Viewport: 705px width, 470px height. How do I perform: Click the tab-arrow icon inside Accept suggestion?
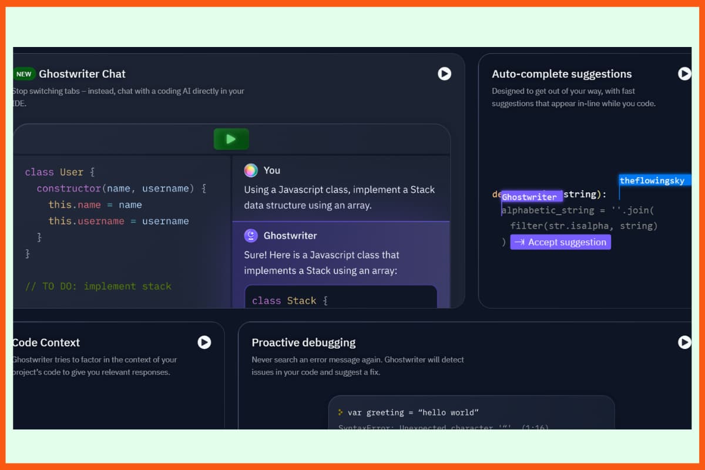(x=521, y=242)
